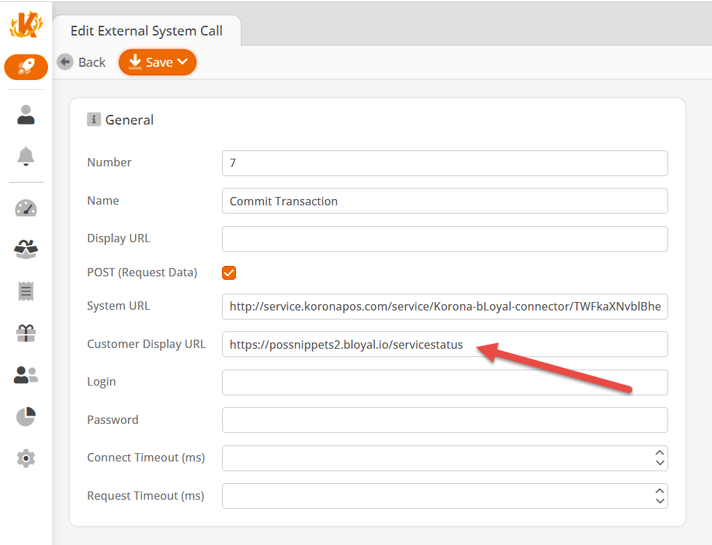Open notifications bell in sidebar

click(26, 156)
